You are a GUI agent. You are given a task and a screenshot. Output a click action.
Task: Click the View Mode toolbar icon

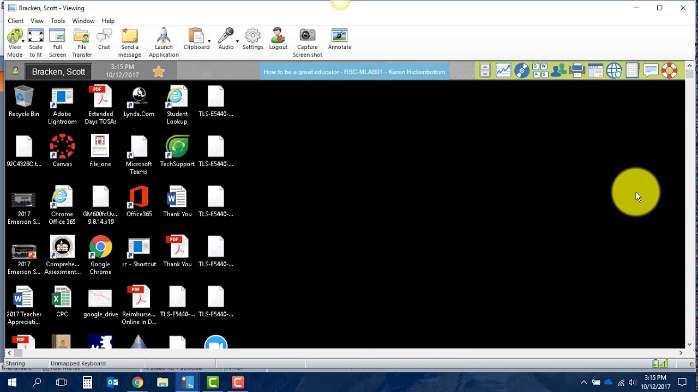[14, 36]
